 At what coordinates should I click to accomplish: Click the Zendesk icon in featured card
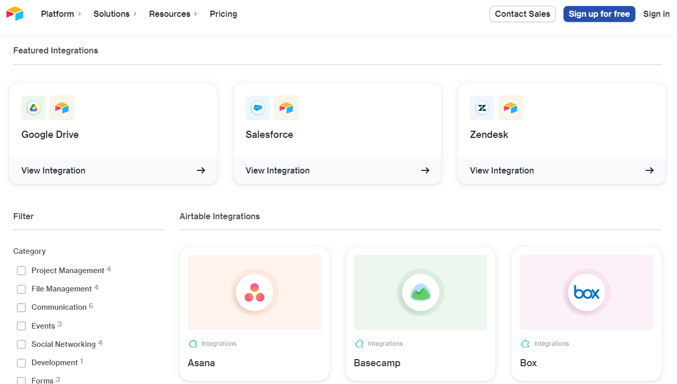click(482, 108)
